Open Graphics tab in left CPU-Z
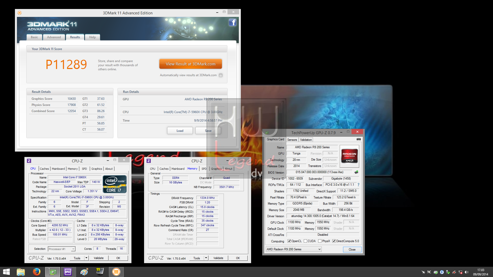The width and height of the screenshot is (493, 277). (x=97, y=169)
